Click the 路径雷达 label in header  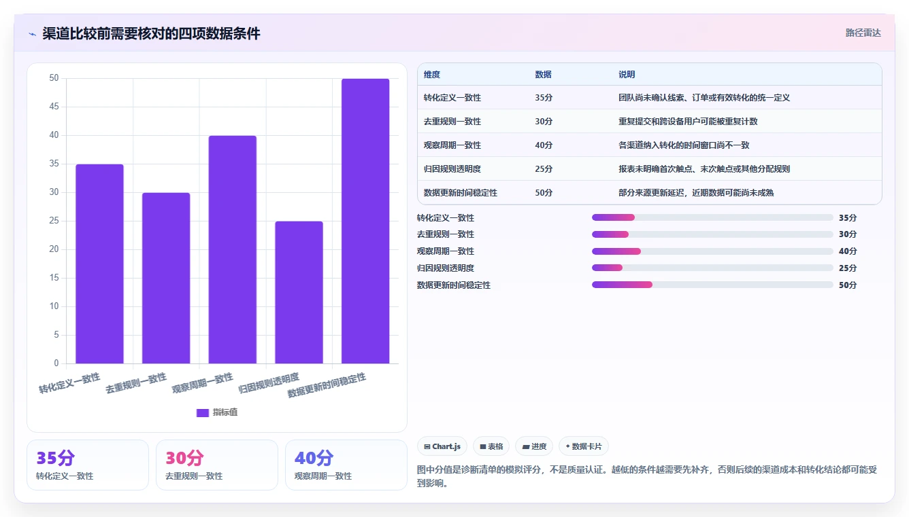[x=863, y=33]
